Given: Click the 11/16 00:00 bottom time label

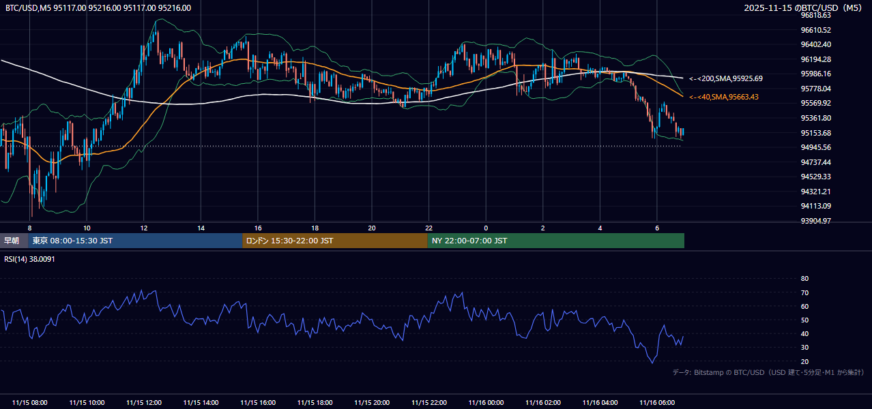Looking at the screenshot, I should pyautogui.click(x=486, y=403).
